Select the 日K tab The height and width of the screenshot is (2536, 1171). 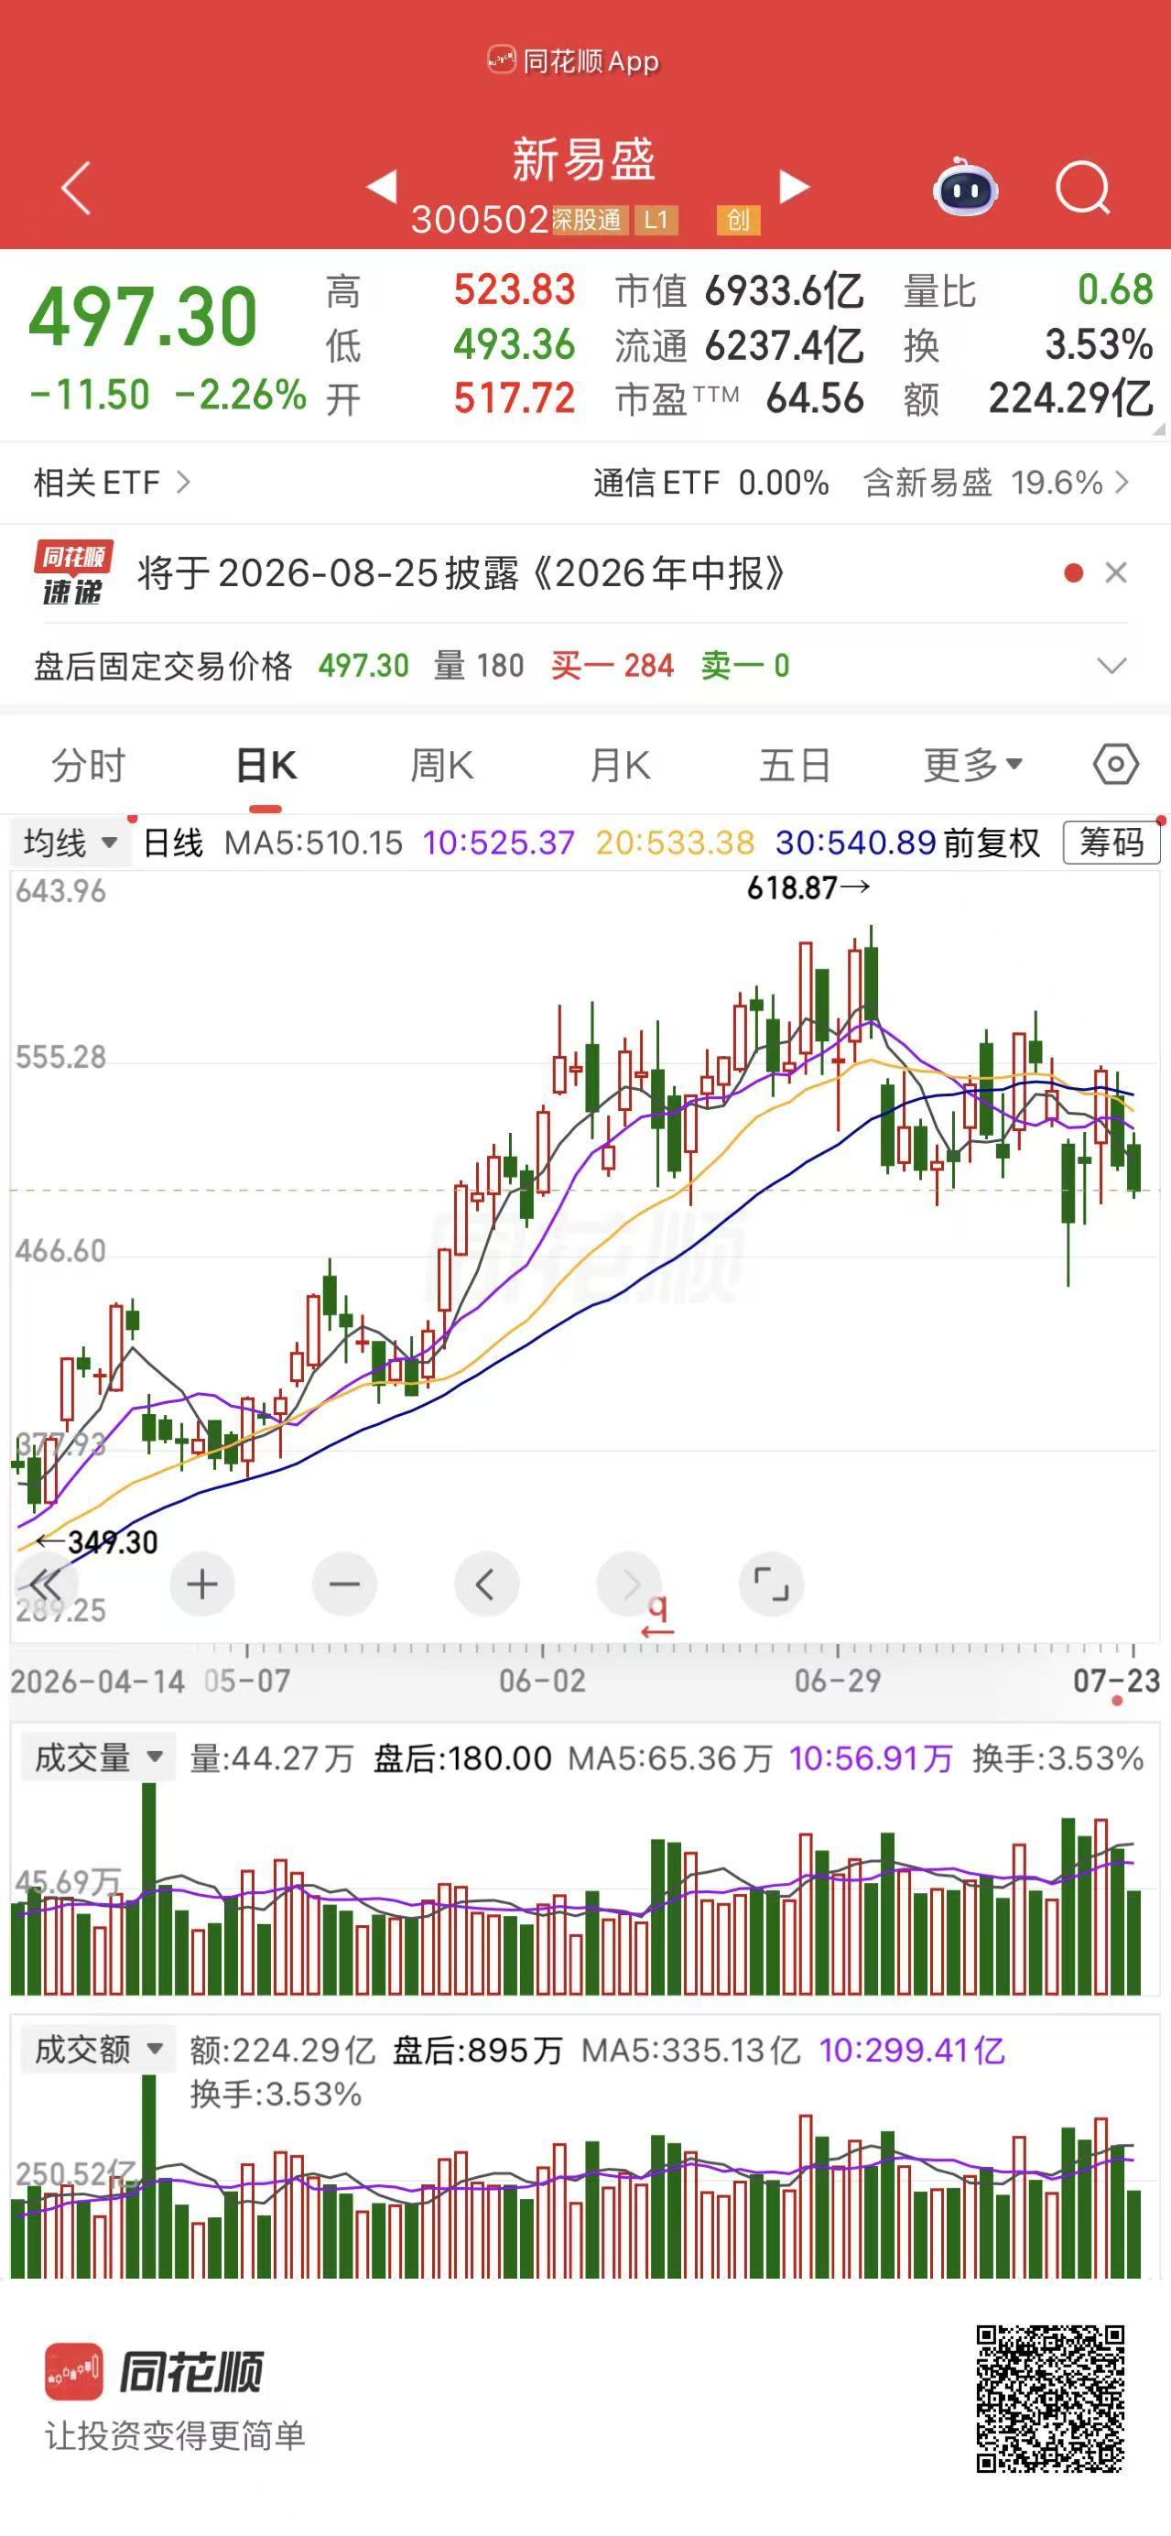(x=266, y=765)
